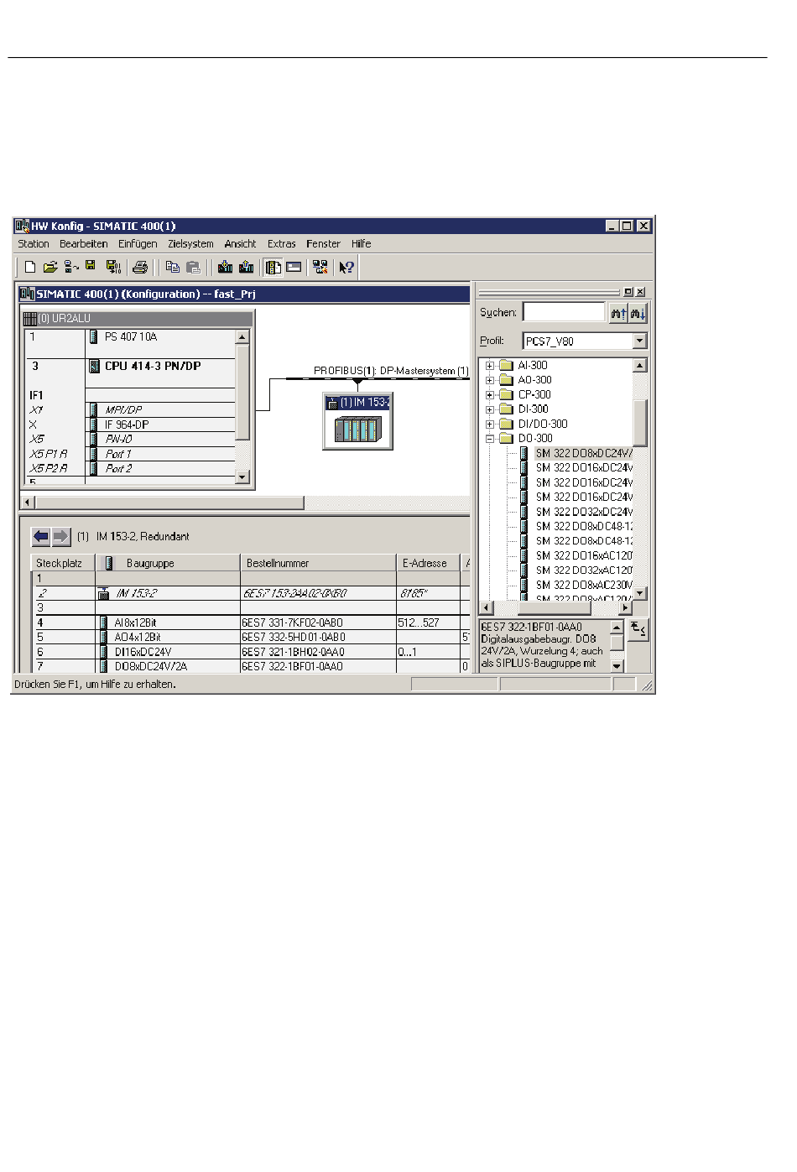797x1172 pixels.
Task: Click the Download to Module icon
Action: (225, 268)
